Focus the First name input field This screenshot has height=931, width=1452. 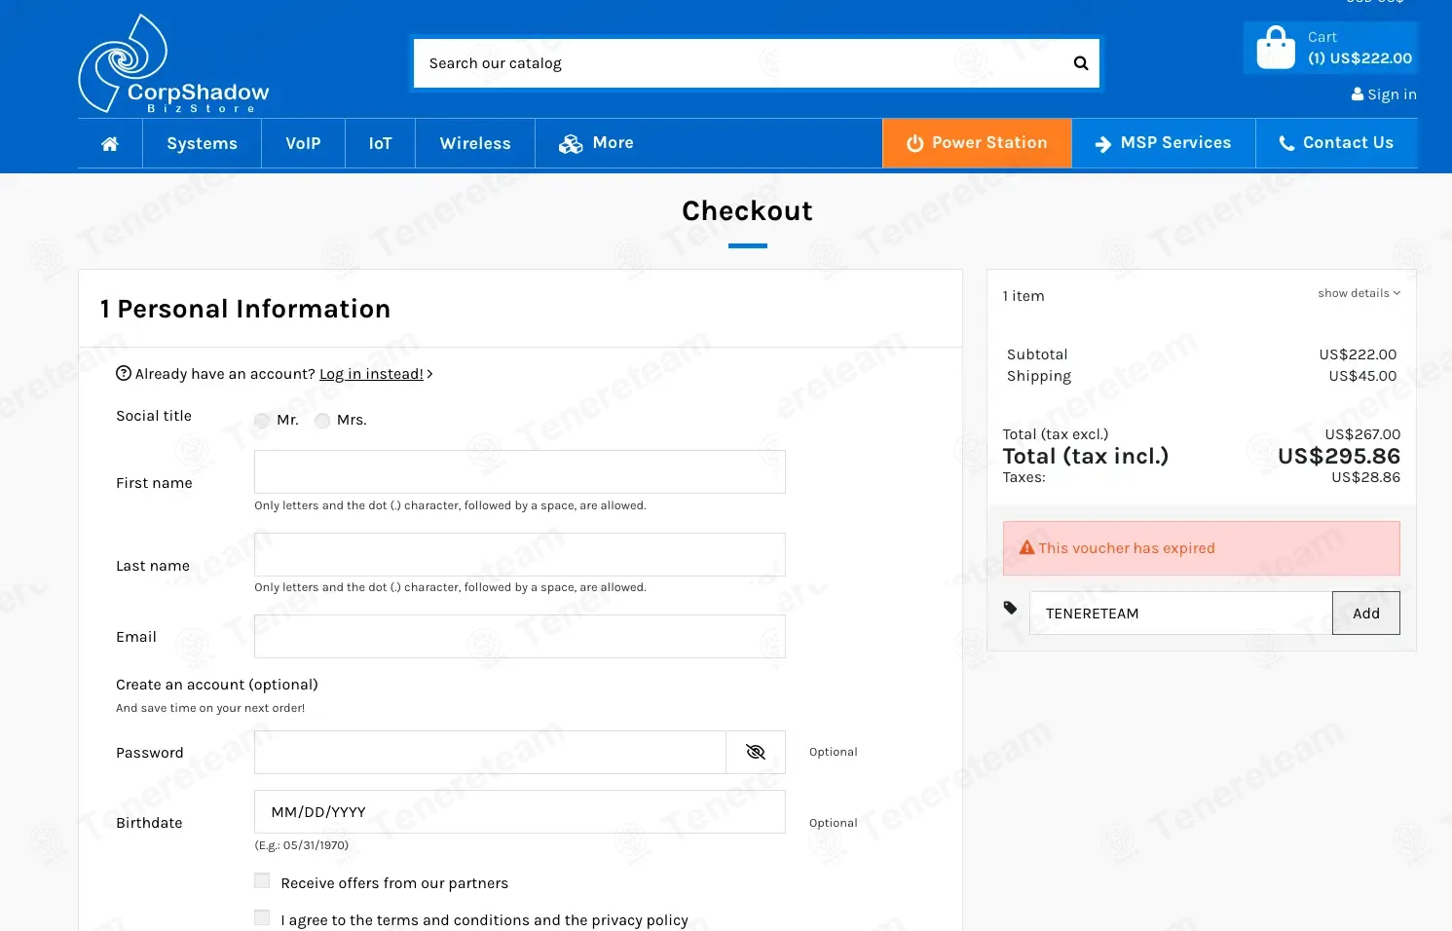(520, 472)
